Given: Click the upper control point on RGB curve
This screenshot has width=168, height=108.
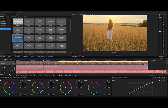Looking at the screenshot, I should [147, 84].
